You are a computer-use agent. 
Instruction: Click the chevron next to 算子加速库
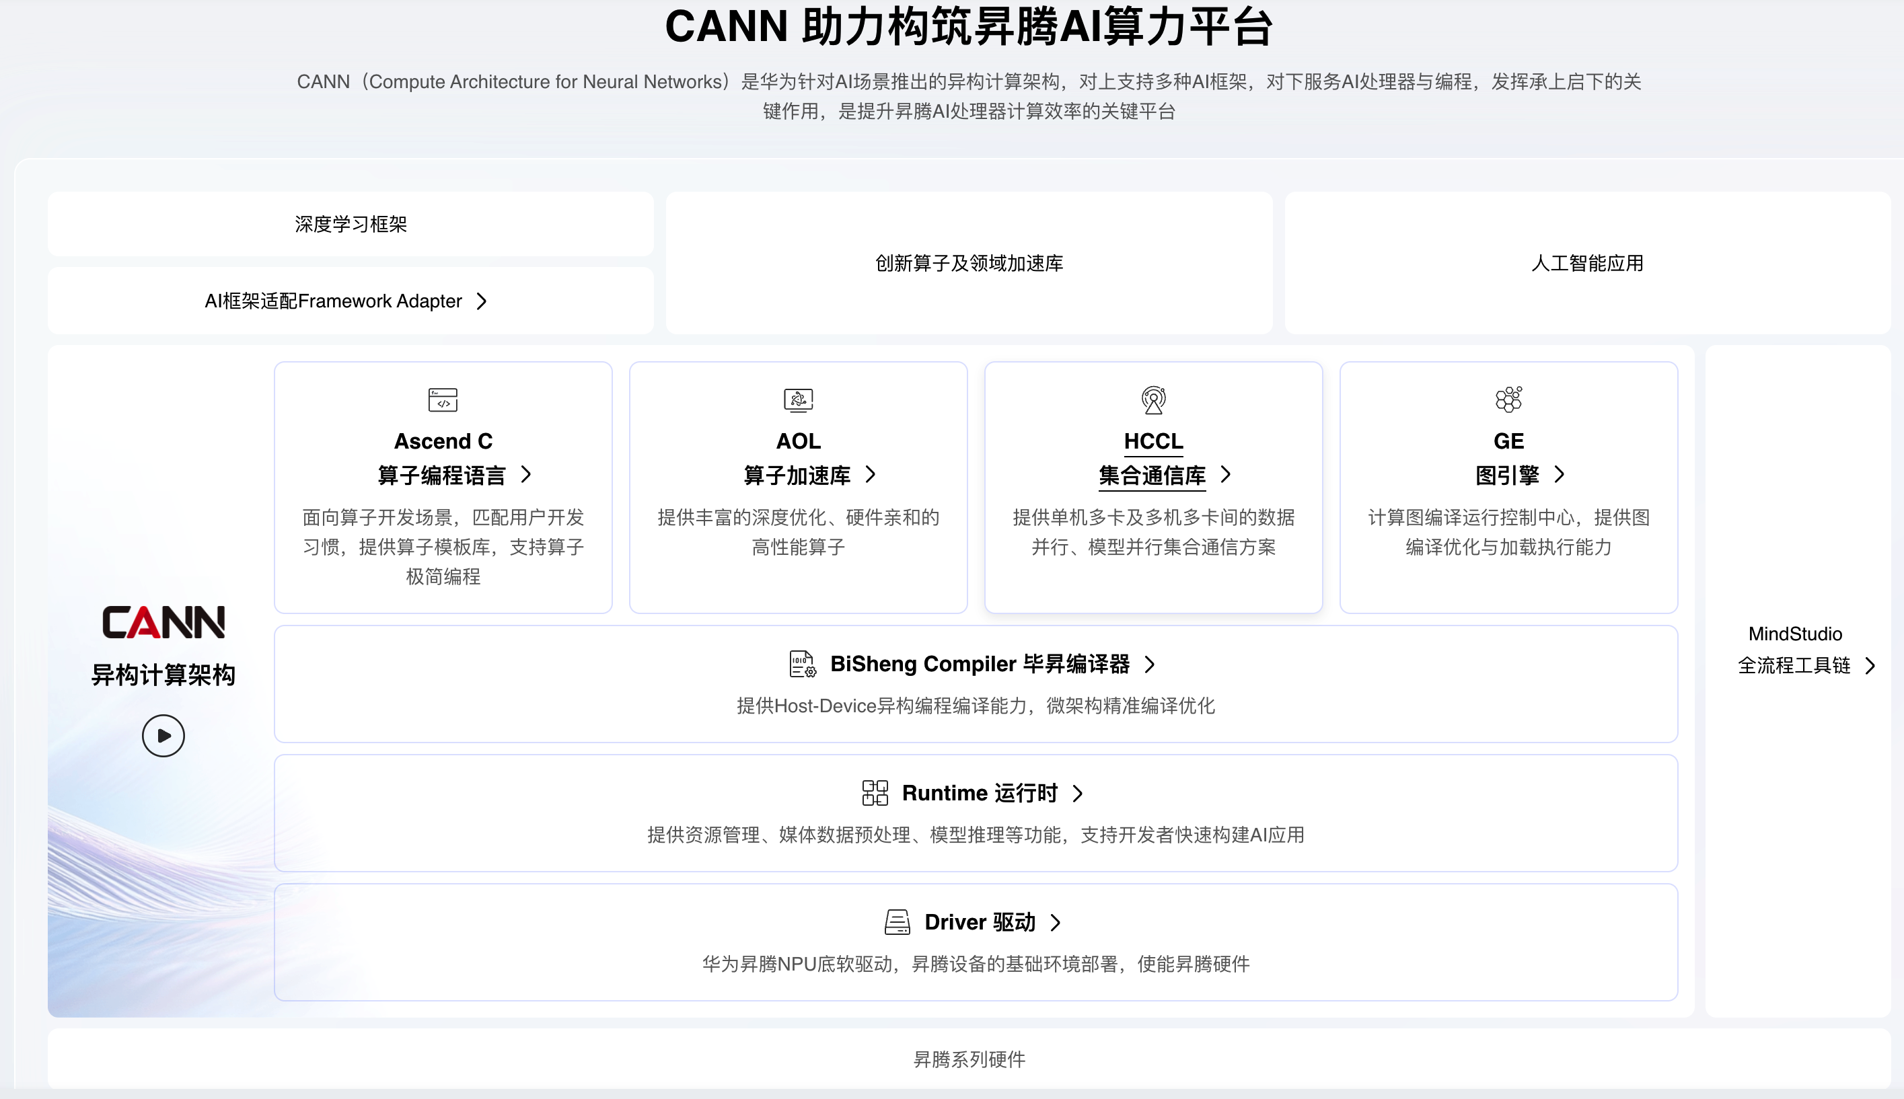[871, 475]
